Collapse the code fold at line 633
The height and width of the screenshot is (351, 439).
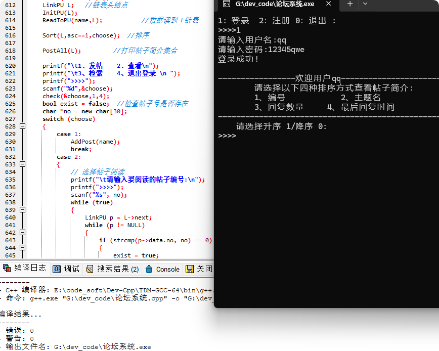pos(23,164)
